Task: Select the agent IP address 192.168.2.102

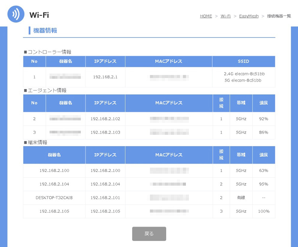Action: point(105,119)
